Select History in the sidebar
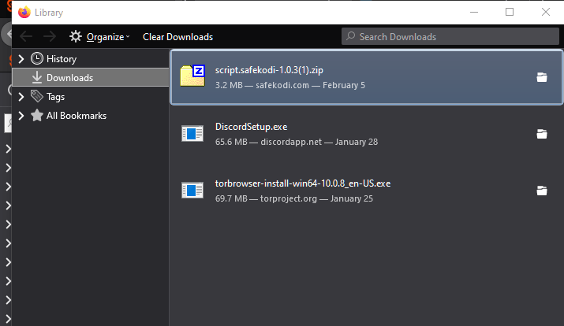 pyautogui.click(x=91, y=58)
